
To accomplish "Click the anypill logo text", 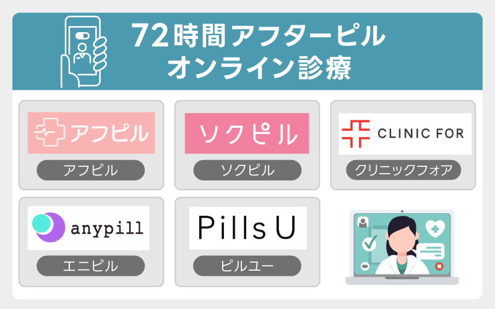I will (106, 228).
